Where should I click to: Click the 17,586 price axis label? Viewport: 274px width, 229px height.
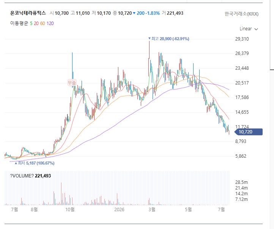242,97
